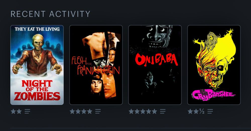
Task: Click first star under Cry of the Banshee
Action: tap(190, 111)
